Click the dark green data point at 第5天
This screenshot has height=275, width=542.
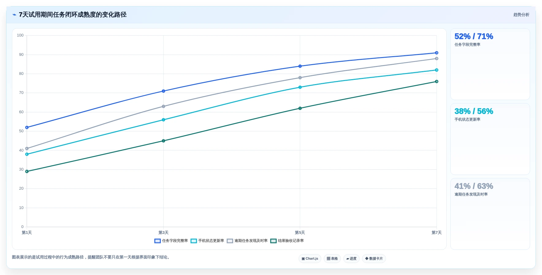click(x=300, y=108)
